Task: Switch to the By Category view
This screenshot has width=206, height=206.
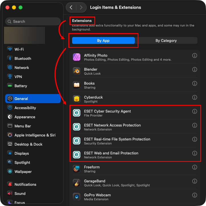Action: click(166, 40)
